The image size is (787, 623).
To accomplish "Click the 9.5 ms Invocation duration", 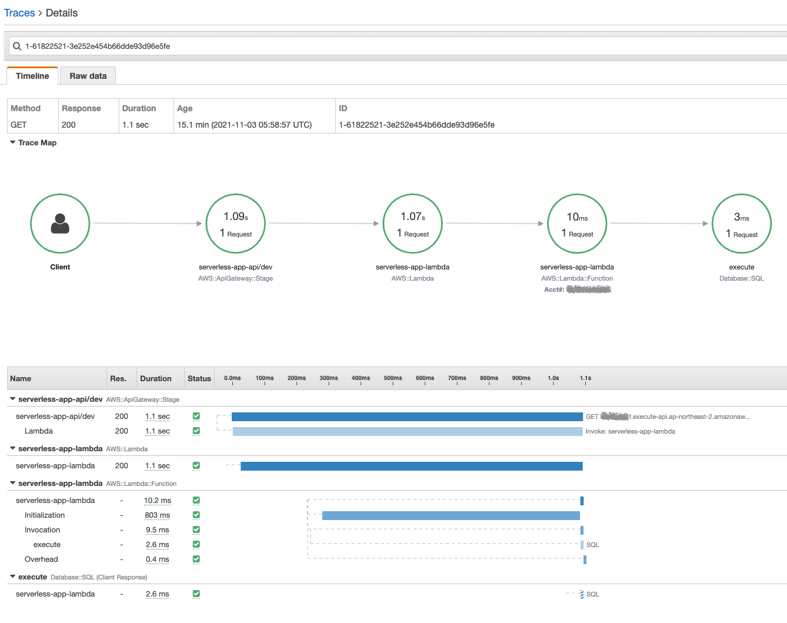I will [x=158, y=529].
